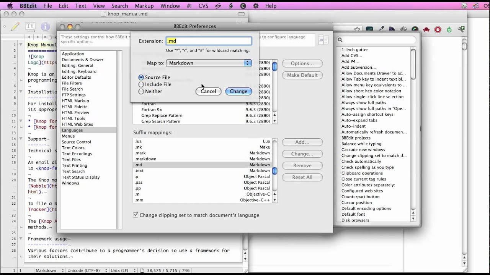Open the Text Options toolbar popup
The image size is (490, 275).
[x=30, y=26]
